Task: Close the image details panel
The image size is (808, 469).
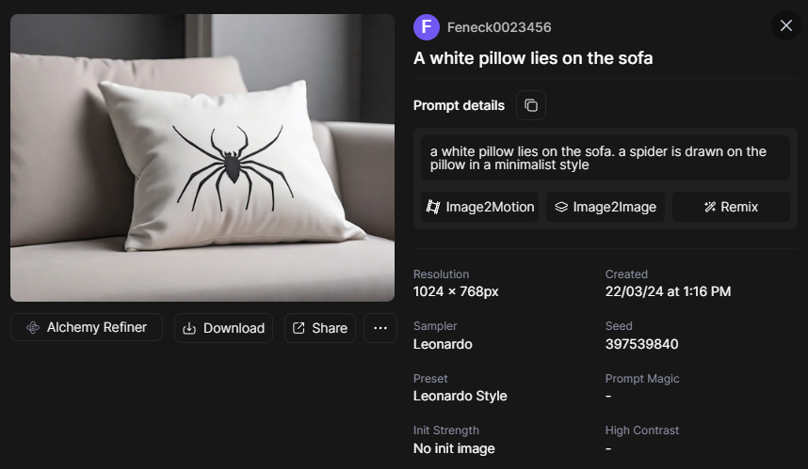Action: click(786, 25)
